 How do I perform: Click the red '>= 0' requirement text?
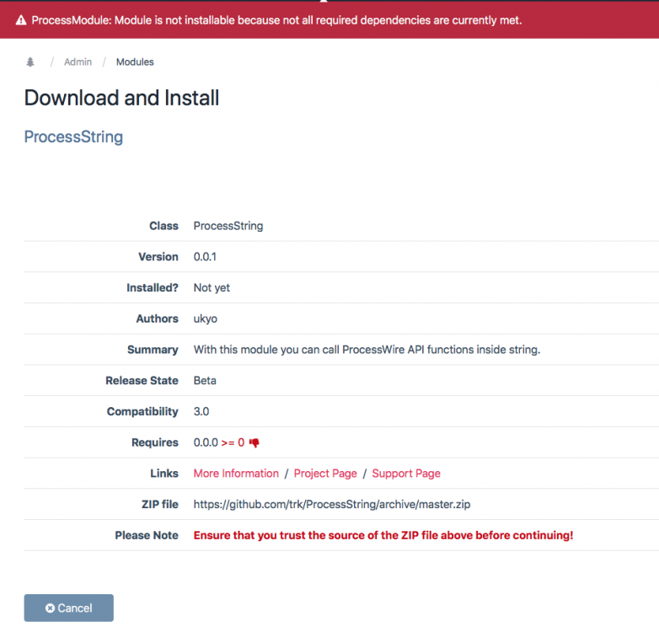[233, 442]
